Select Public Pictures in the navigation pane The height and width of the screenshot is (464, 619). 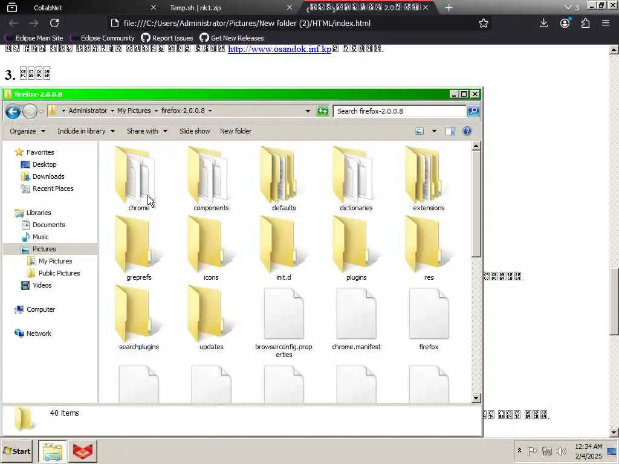point(53,274)
